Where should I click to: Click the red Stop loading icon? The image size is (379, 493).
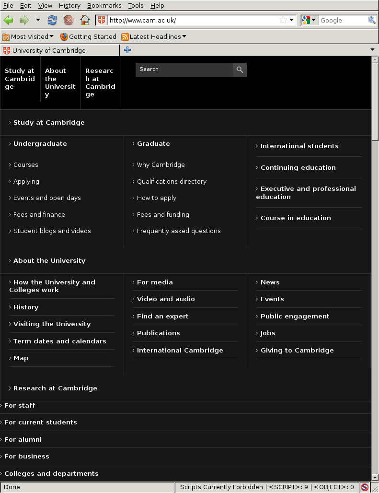tap(69, 21)
